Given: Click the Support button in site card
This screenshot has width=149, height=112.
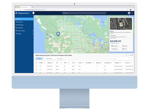Looking at the screenshot, I should [125, 46].
